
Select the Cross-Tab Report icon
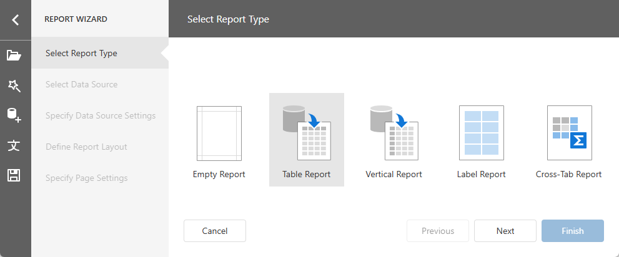point(569,133)
